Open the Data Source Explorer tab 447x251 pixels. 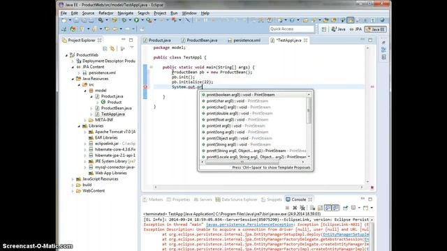tap(236, 199)
